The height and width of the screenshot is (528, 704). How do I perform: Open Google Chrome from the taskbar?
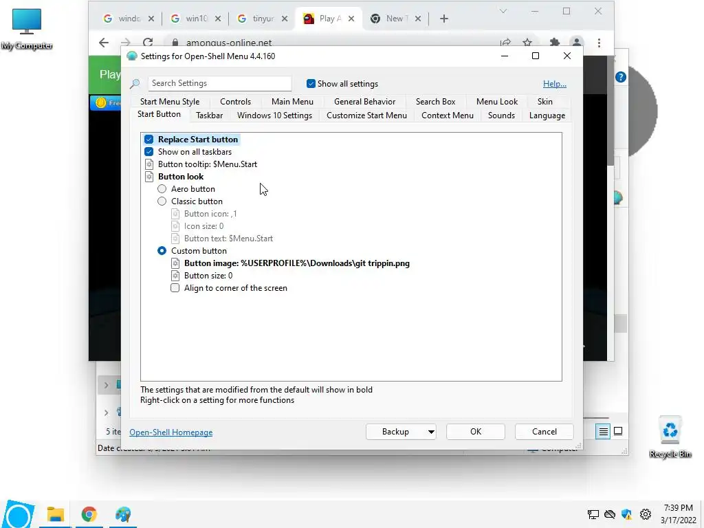point(89,514)
